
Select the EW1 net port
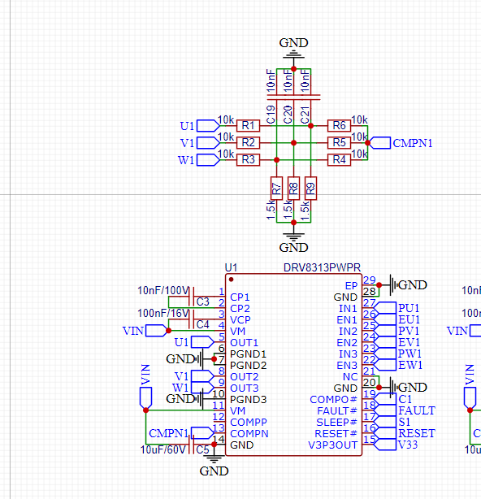[385, 365]
